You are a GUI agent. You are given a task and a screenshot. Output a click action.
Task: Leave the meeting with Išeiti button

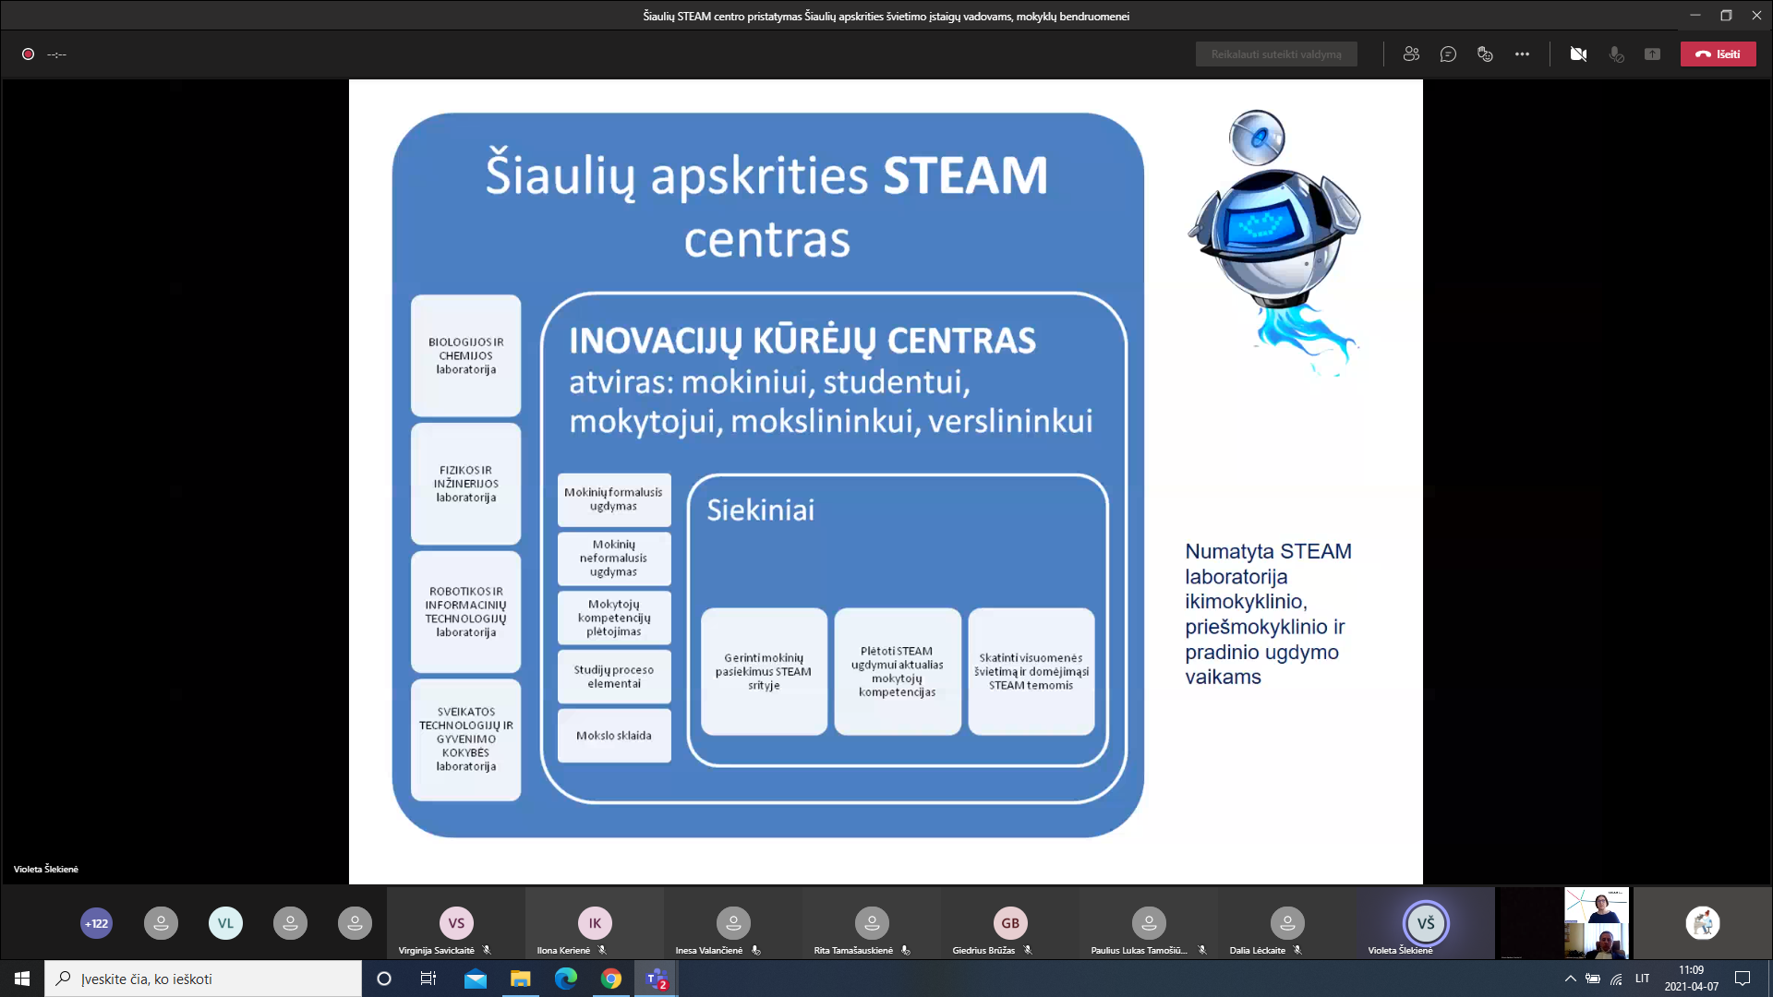click(x=1718, y=54)
